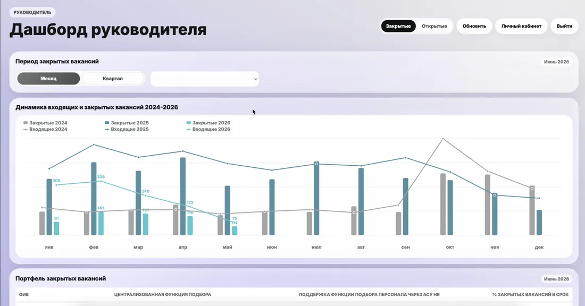The image size is (585, 306).
Task: Toggle the Закрытые 2026 legend series
Action: 208,123
